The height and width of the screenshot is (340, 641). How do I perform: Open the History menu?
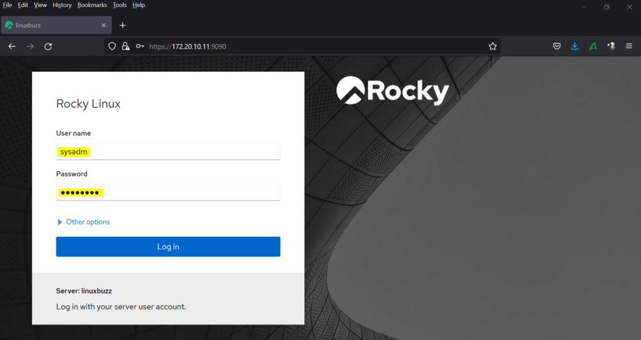point(62,5)
